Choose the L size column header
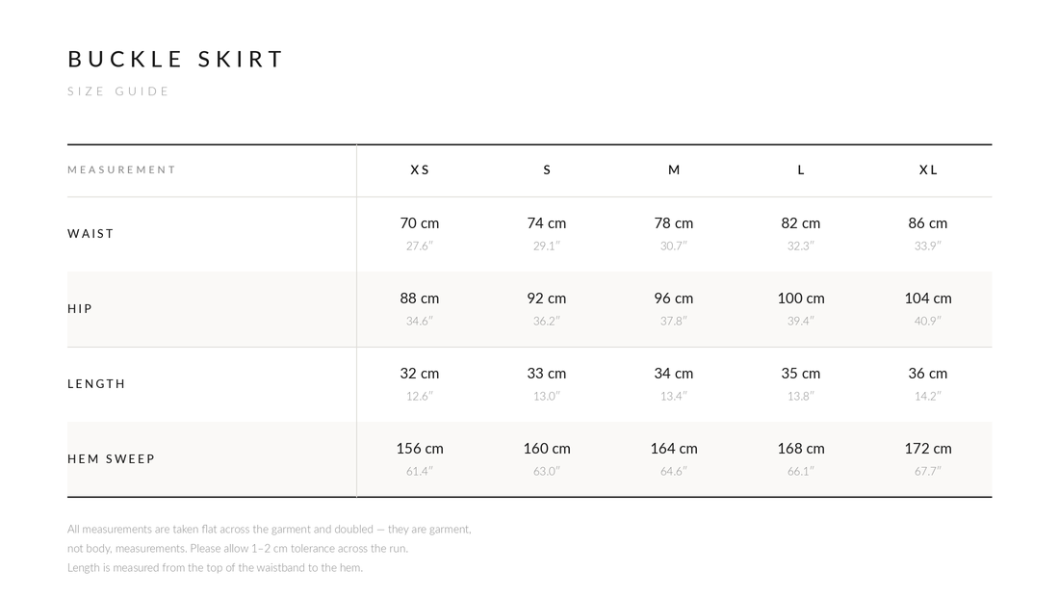 [801, 170]
